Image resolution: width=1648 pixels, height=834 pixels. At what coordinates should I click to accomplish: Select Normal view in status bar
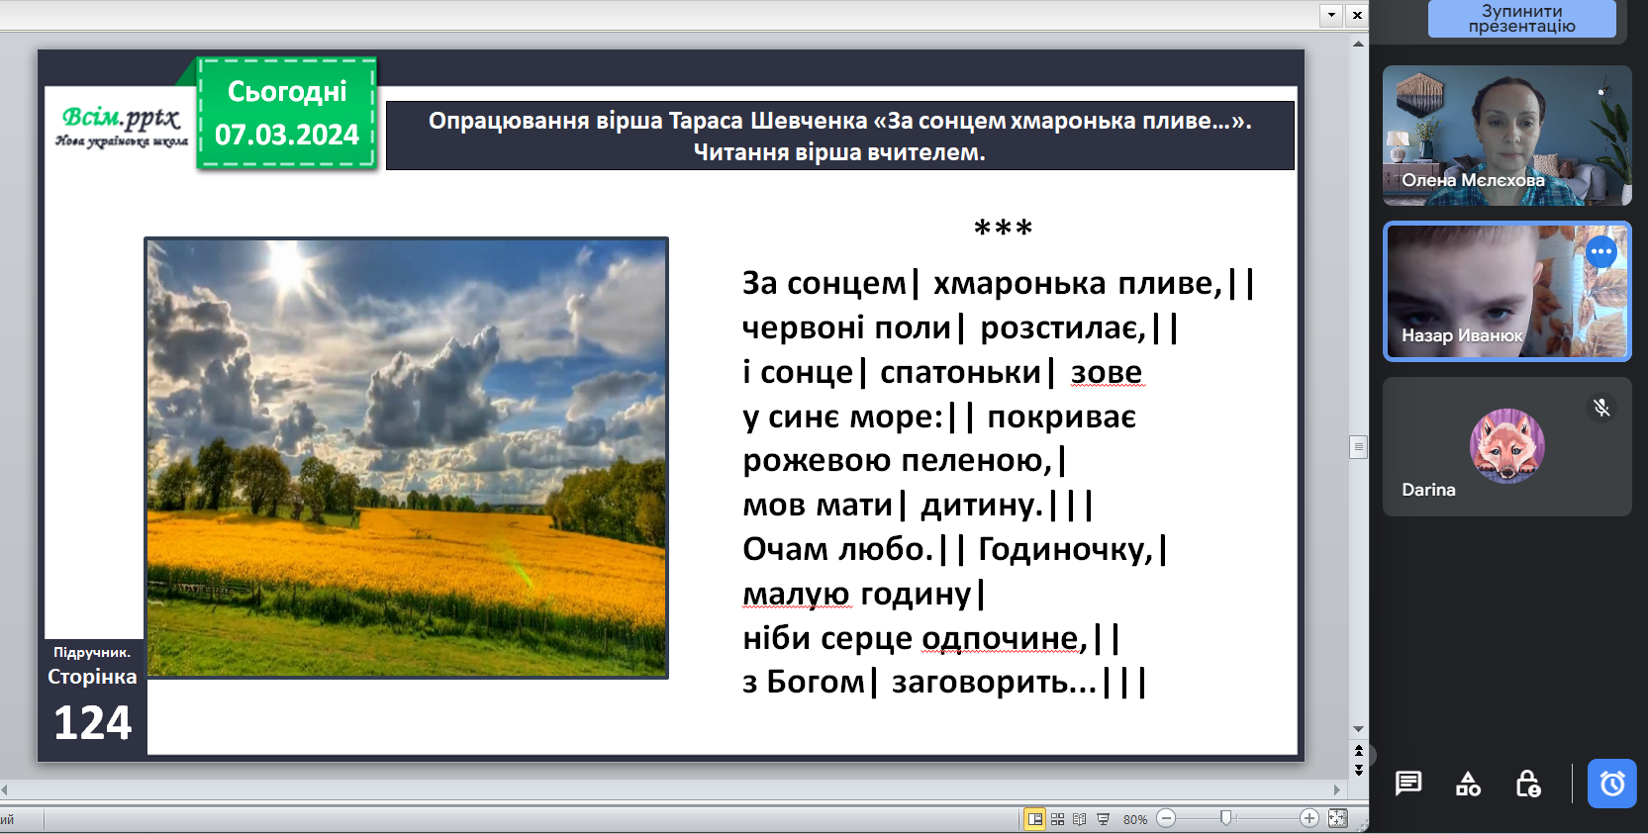click(1034, 819)
